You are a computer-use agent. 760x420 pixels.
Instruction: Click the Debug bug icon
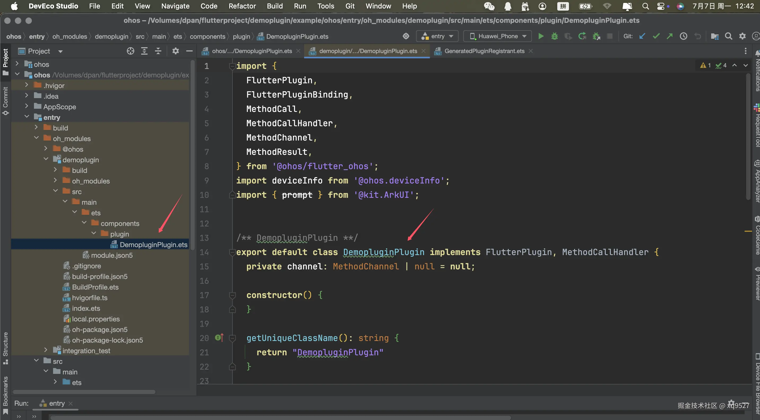(x=554, y=36)
